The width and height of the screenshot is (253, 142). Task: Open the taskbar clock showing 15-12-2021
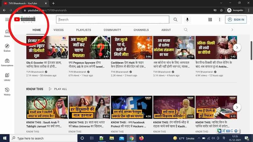click(x=235, y=138)
